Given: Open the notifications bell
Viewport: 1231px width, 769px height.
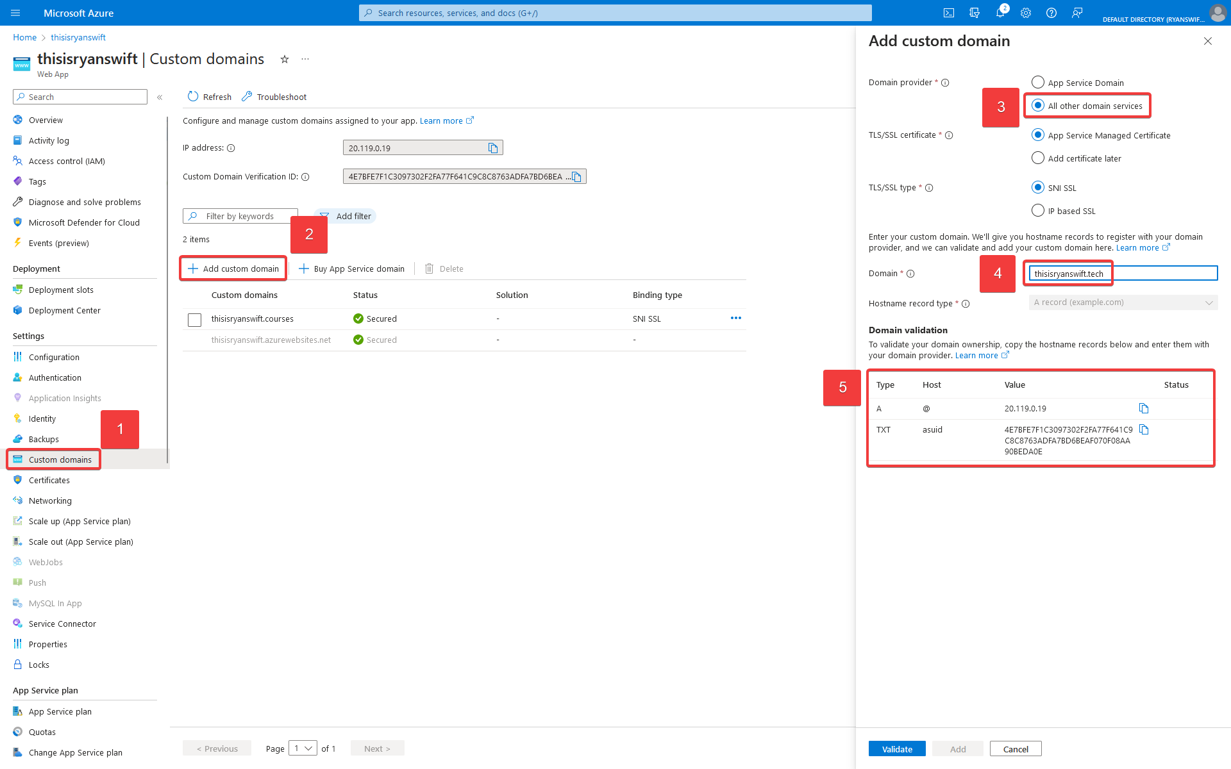Looking at the screenshot, I should [1000, 13].
